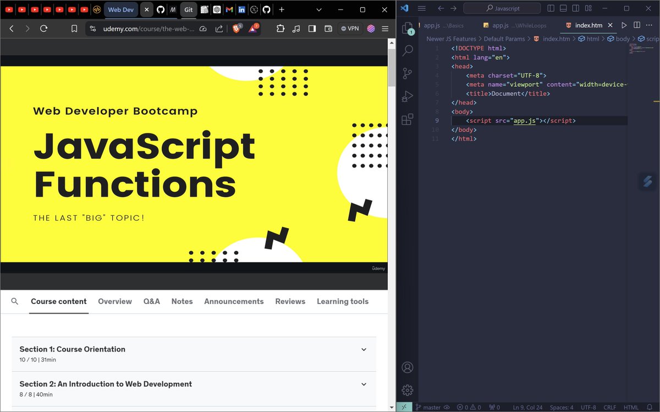Click the Run play button in editor
The image size is (660, 412).
coord(624,25)
